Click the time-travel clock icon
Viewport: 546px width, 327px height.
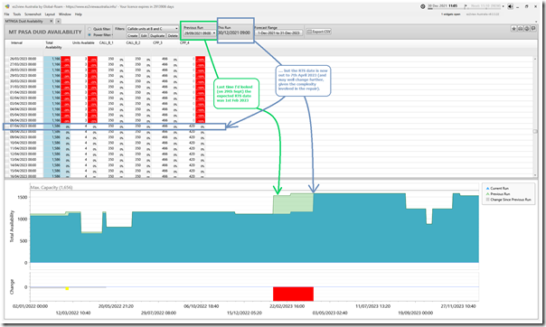pos(423,6)
